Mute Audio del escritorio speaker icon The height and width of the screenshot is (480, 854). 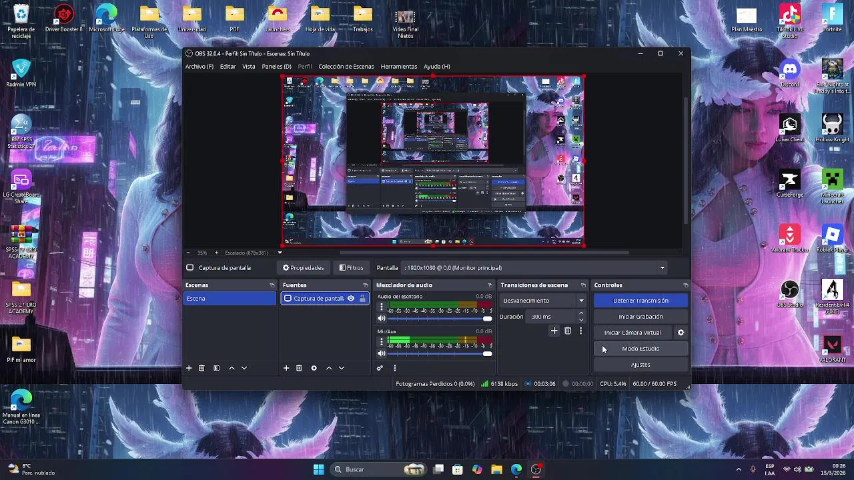pos(382,319)
